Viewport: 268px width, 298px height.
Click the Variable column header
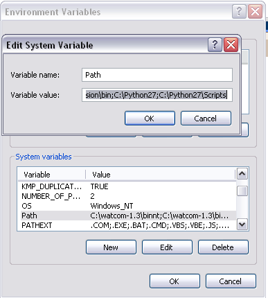click(x=52, y=175)
